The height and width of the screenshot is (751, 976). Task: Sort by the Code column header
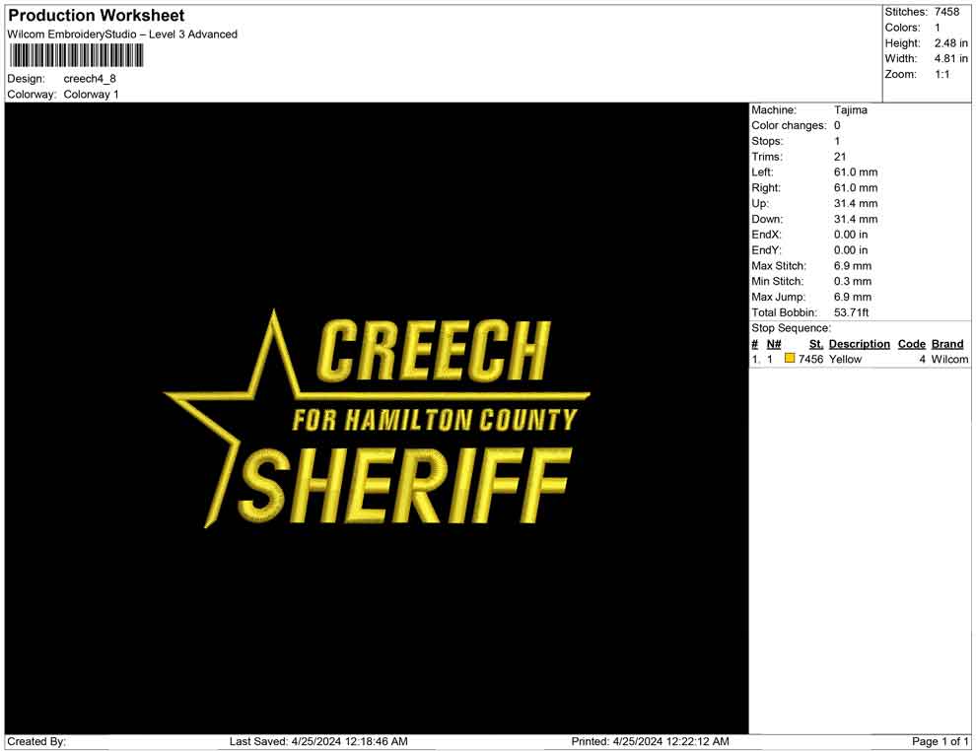(x=912, y=344)
